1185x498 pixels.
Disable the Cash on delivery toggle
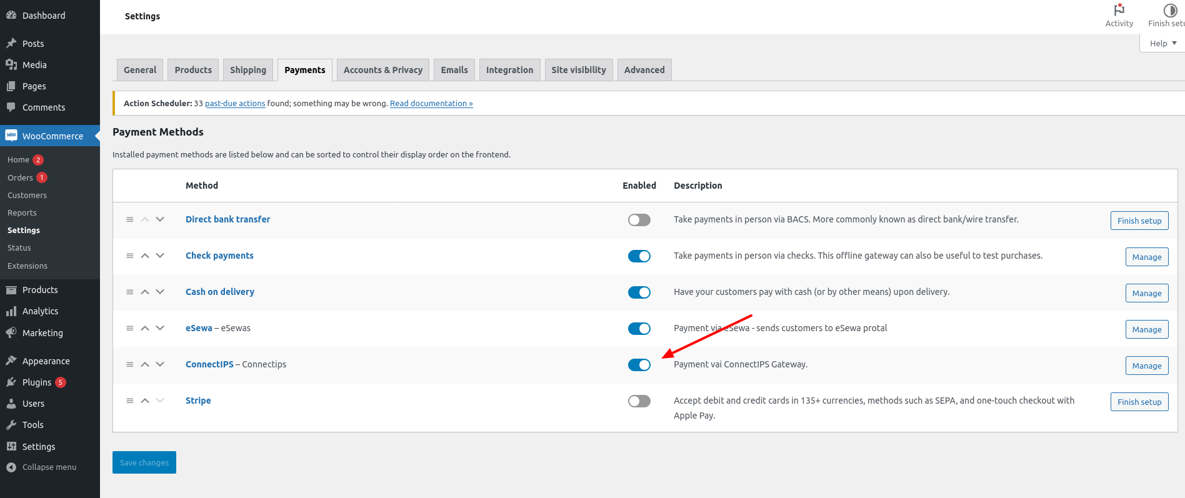click(x=639, y=292)
